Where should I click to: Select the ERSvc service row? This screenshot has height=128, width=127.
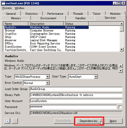pos(47,44)
